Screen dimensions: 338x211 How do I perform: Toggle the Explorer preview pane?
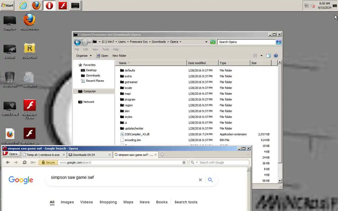(269, 56)
